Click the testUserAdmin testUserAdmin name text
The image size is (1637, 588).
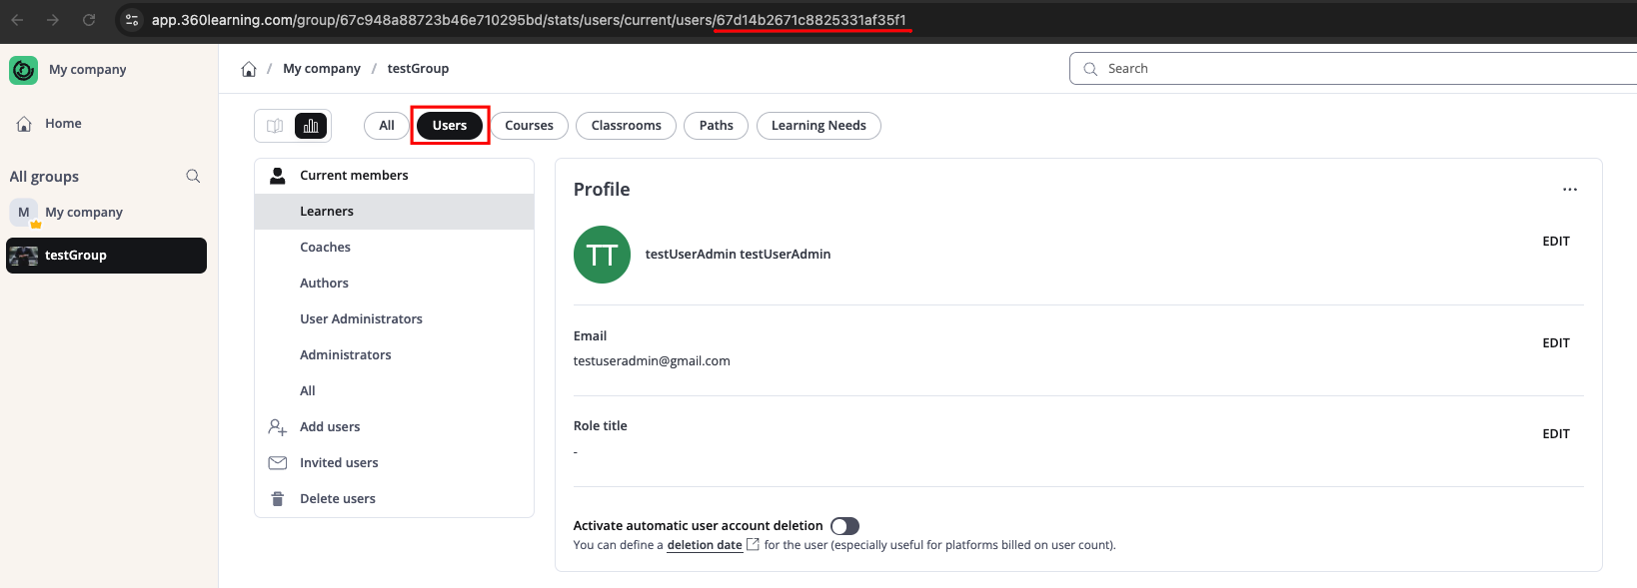pos(738,255)
